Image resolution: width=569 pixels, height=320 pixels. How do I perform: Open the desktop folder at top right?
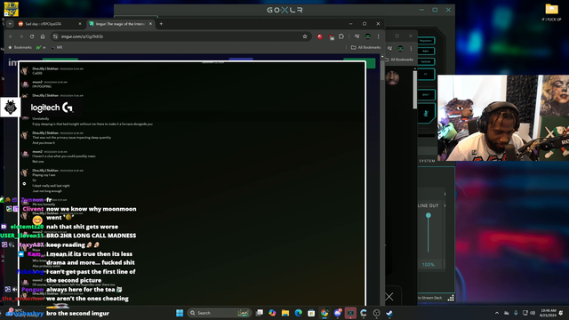coord(551,12)
